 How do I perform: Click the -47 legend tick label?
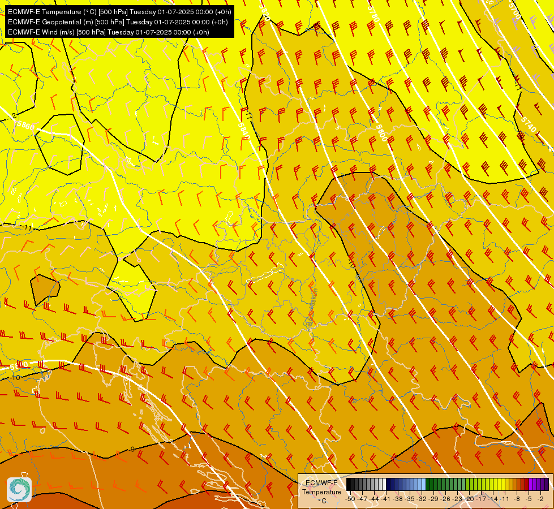(x=362, y=499)
